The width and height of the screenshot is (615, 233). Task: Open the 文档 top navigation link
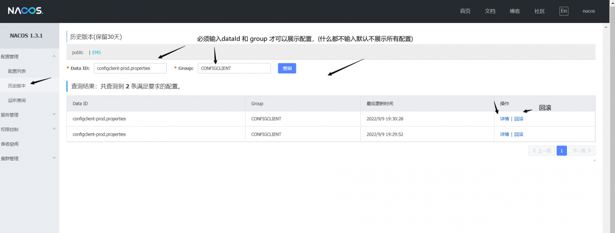point(490,11)
